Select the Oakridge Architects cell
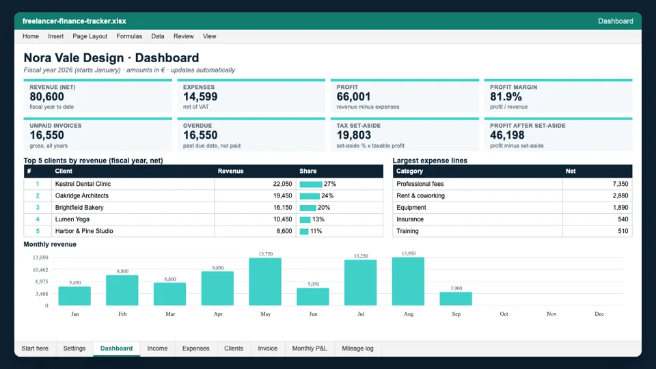Image resolution: width=656 pixels, height=369 pixels. point(133,196)
